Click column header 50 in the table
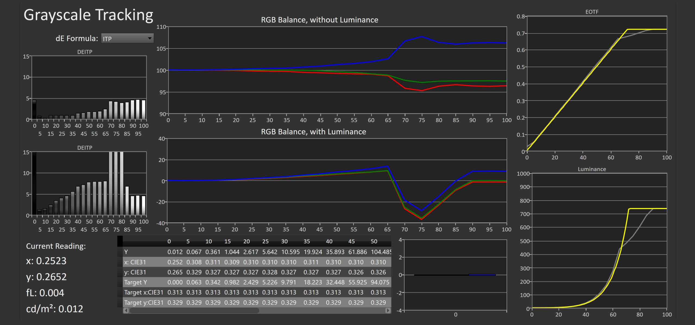 pyautogui.click(x=374, y=241)
